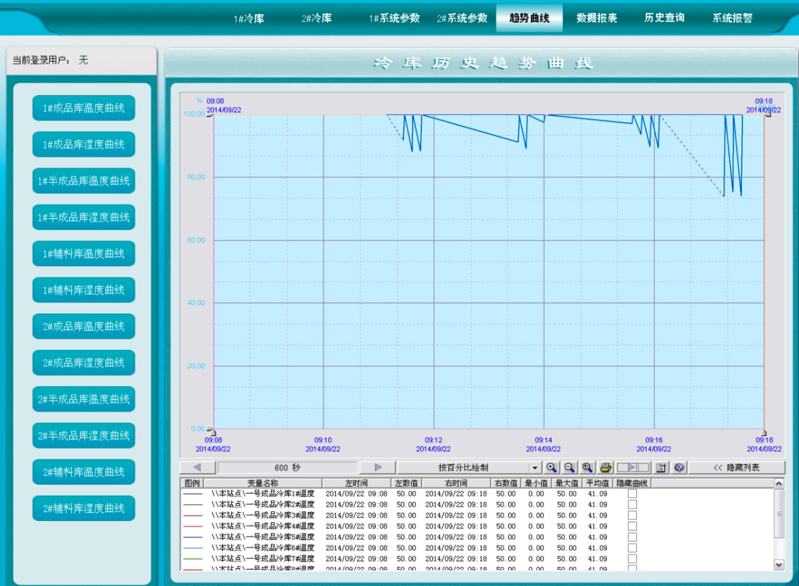Click the zoom in magnifier icon
Screen dimensions: 799x586
[x=551, y=467]
